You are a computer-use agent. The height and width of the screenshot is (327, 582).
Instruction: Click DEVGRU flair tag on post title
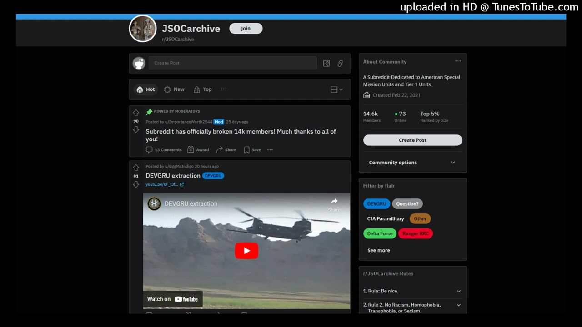pyautogui.click(x=213, y=176)
